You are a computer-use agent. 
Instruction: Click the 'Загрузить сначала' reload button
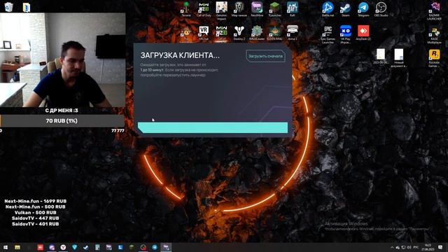click(x=265, y=56)
